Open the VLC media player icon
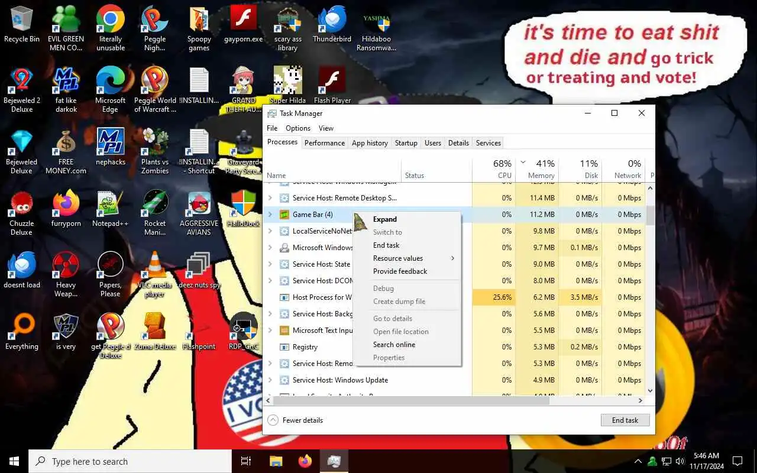Image resolution: width=757 pixels, height=473 pixels. (x=155, y=274)
